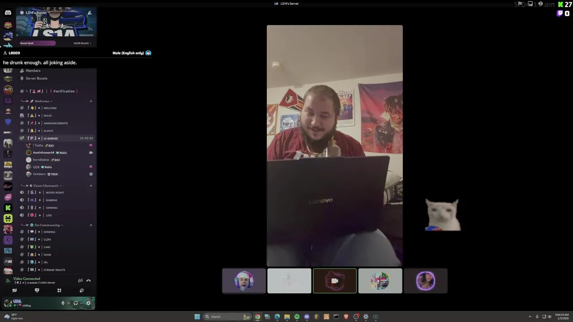Select user born6below in voice list

59,160
